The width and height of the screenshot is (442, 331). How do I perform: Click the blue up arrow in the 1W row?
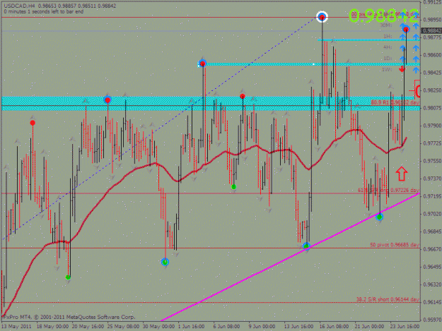coord(416,70)
